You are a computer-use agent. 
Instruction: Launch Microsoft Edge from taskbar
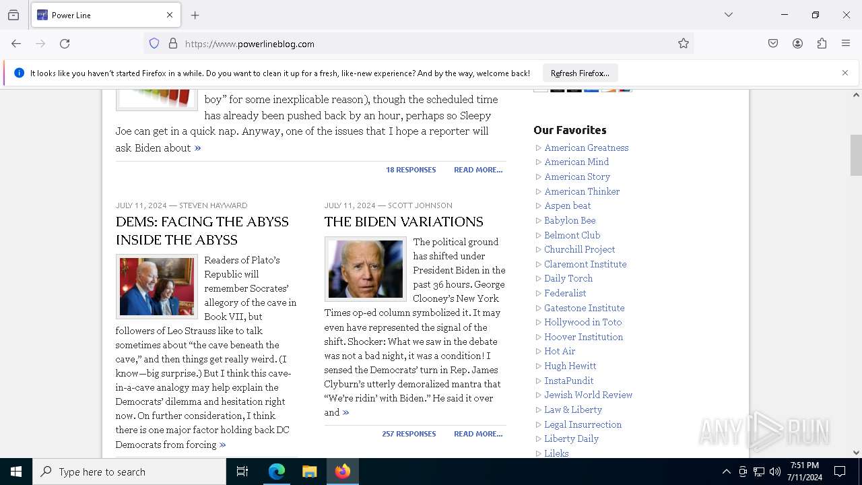pos(277,472)
